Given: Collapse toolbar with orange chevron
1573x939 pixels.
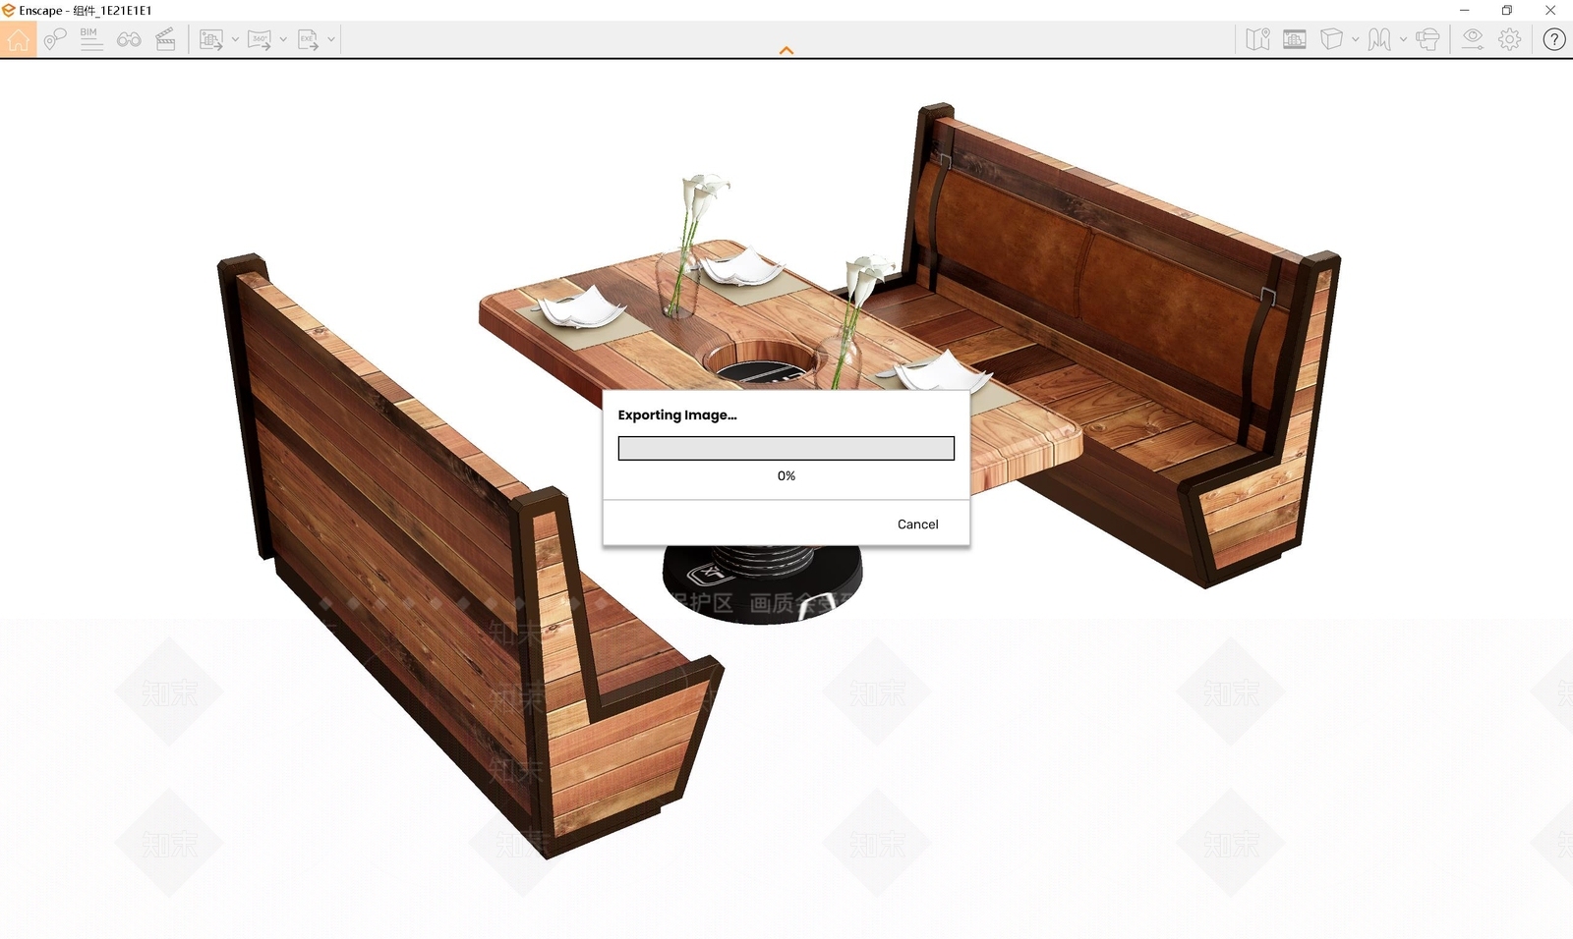Looking at the screenshot, I should tap(786, 50).
